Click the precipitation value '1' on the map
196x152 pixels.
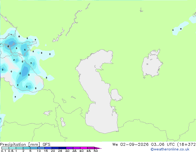[x=11, y=35]
